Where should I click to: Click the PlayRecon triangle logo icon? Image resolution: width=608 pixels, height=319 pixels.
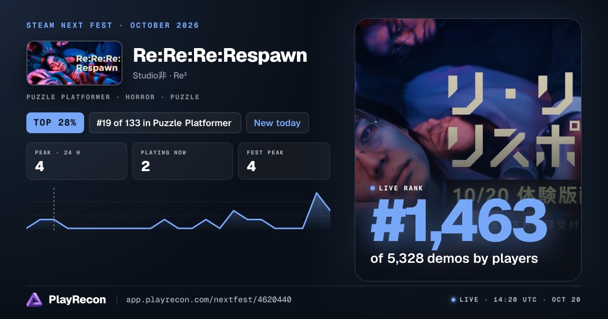click(x=34, y=300)
